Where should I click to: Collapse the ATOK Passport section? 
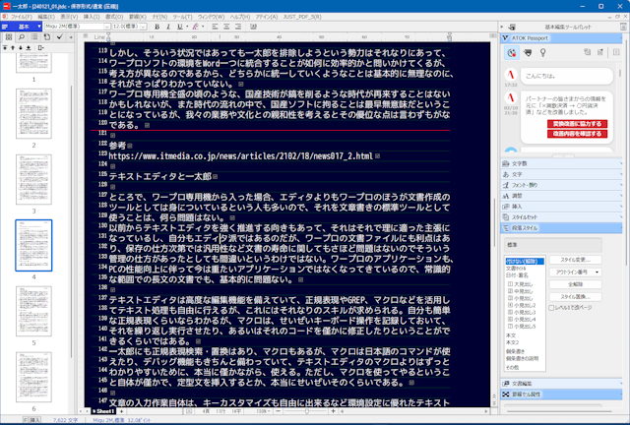[561, 38]
